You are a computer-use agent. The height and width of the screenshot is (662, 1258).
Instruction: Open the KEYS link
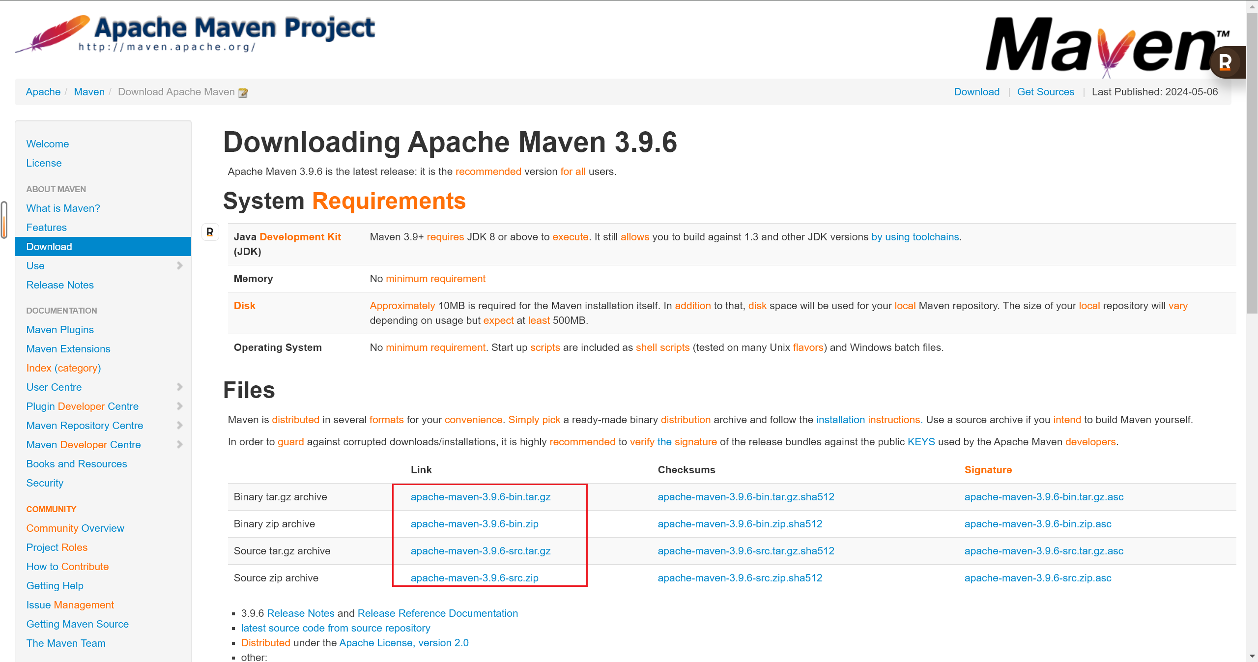click(920, 442)
